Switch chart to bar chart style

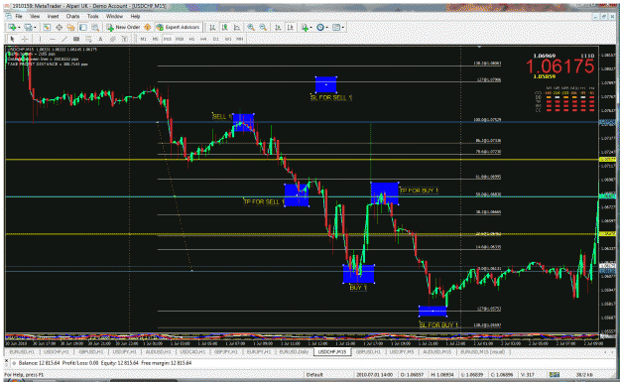click(212, 28)
